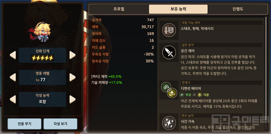Open the 전용 무기 button
Screen dimensions: 271x134
point(24,124)
